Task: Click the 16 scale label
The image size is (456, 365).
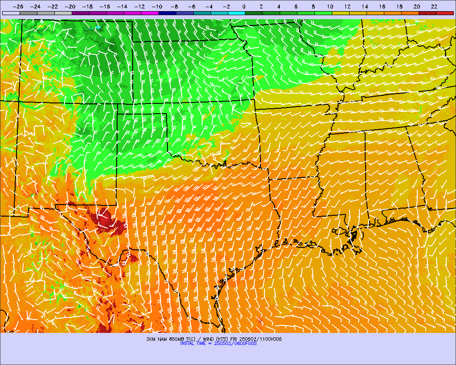Action: click(x=382, y=6)
